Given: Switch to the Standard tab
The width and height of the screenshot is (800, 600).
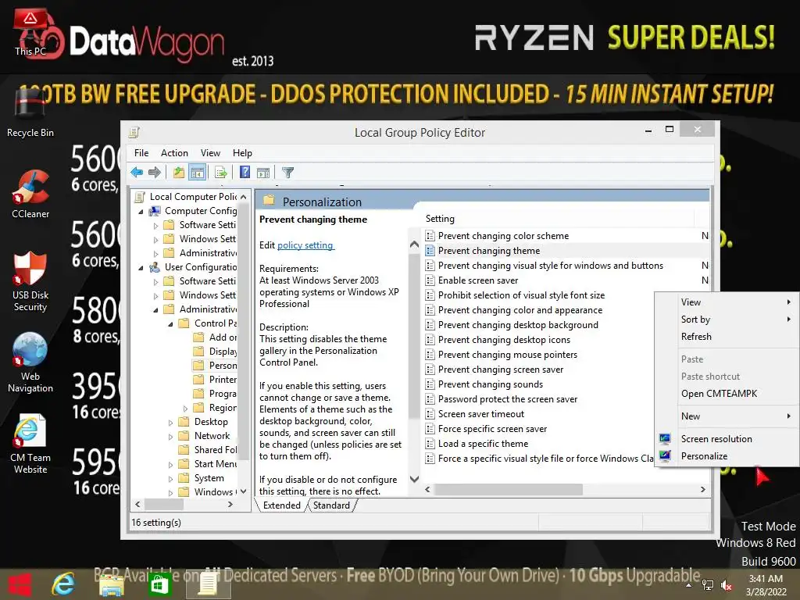Looking at the screenshot, I should [331, 505].
